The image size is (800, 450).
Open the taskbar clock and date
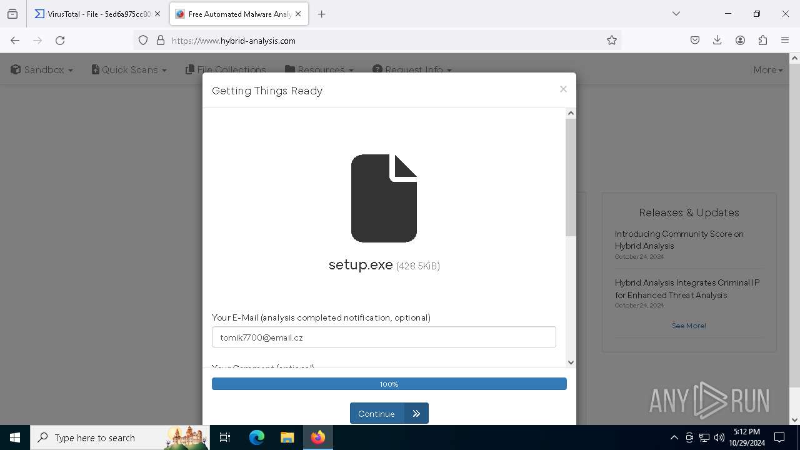(x=747, y=437)
